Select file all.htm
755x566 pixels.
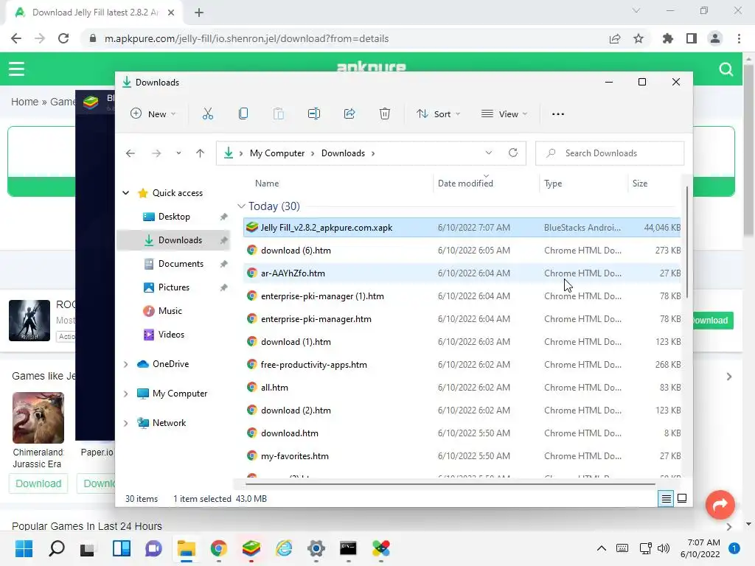[x=462, y=388]
